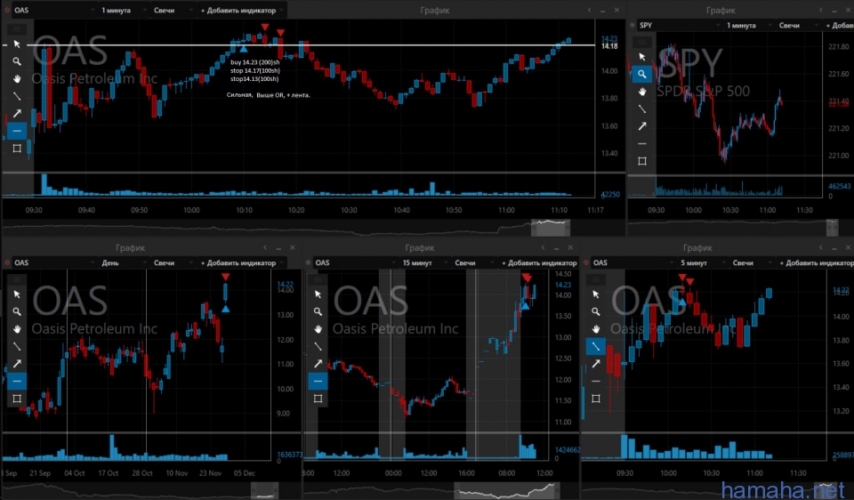Click the 'stop14.13(100sh)' annotation line

pos(254,79)
